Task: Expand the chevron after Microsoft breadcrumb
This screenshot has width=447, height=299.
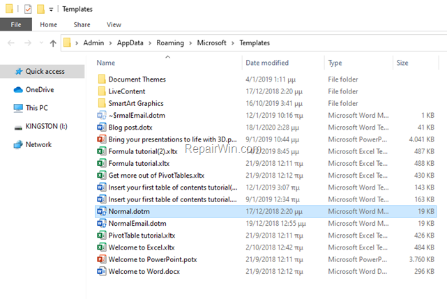Action: (233, 43)
